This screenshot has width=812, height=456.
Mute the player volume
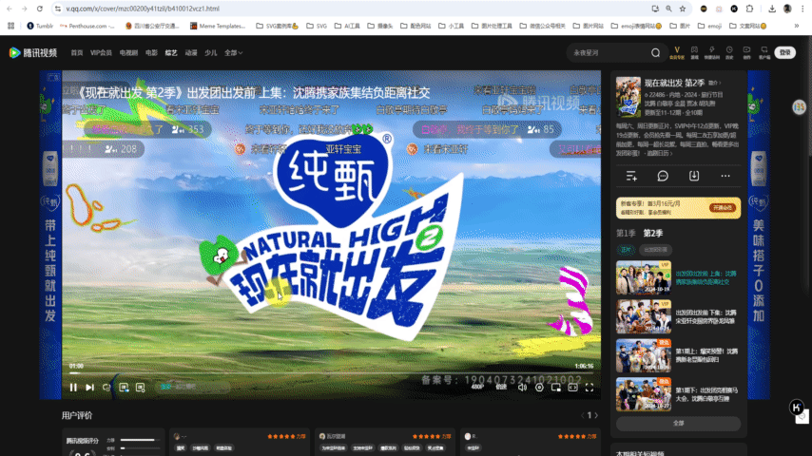pos(522,388)
